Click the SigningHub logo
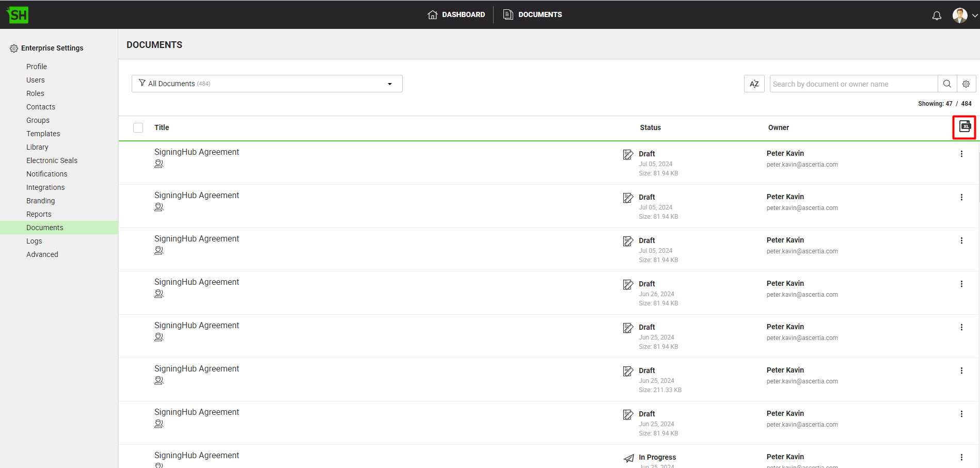 coord(18,15)
